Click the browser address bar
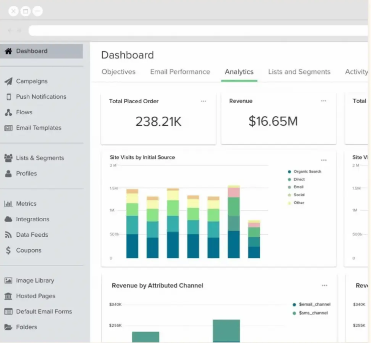The image size is (371, 343). [x=198, y=30]
